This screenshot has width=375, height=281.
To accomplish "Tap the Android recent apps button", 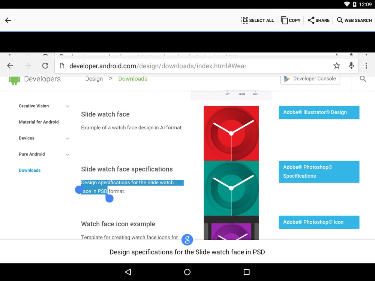I will (x=247, y=272).
